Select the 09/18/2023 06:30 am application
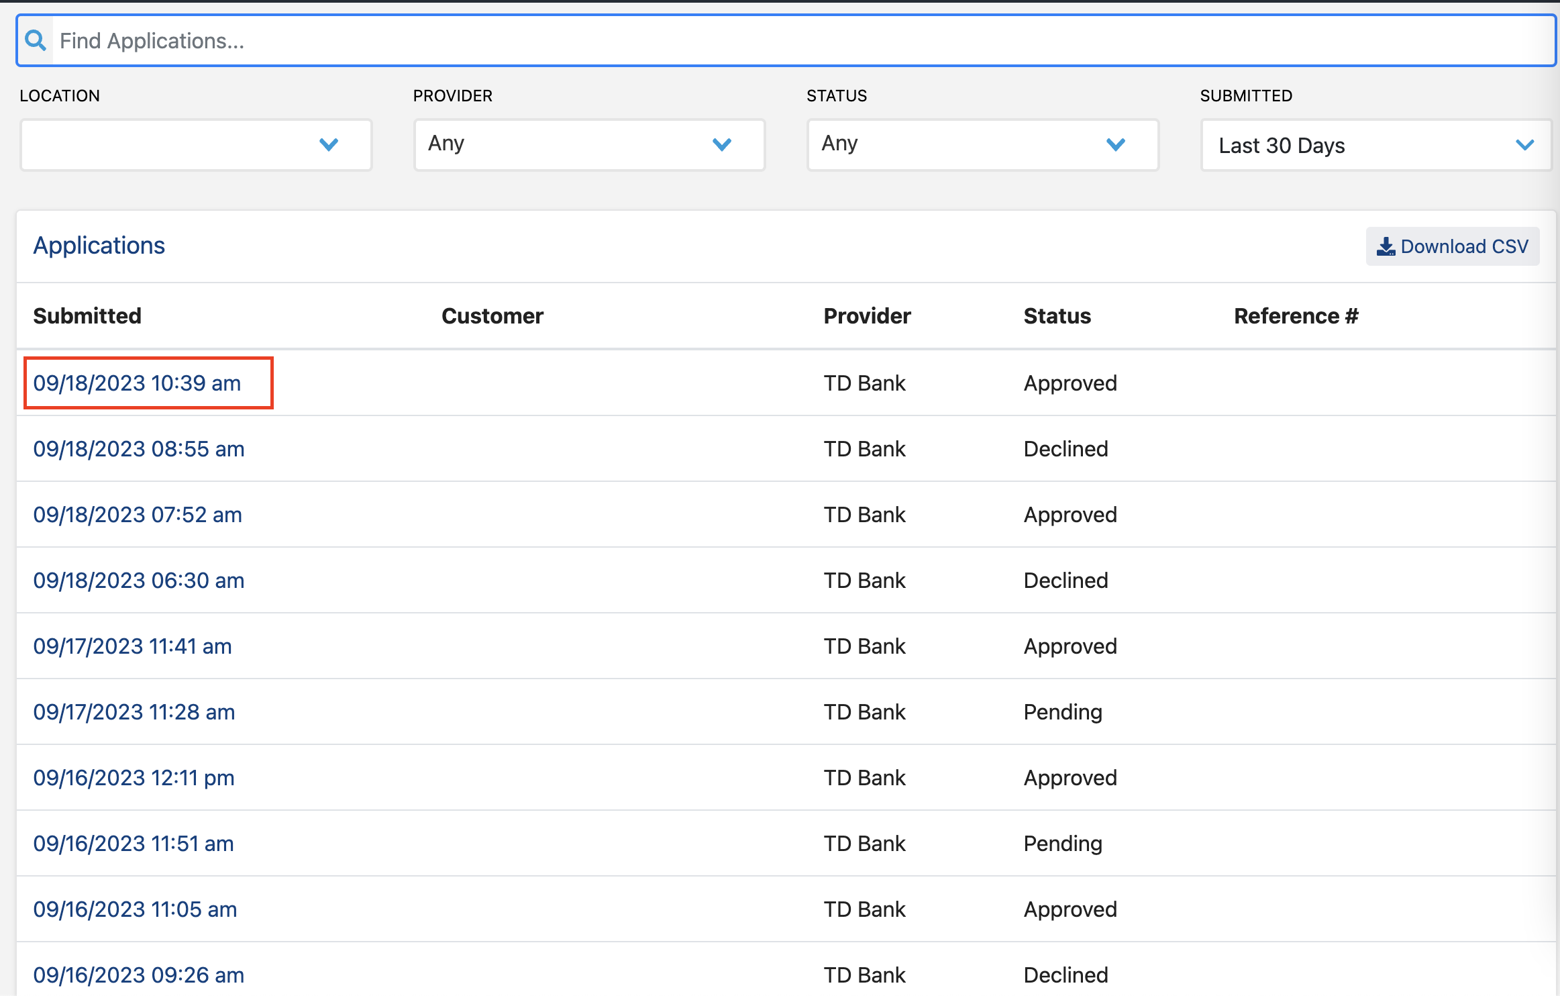The height and width of the screenshot is (996, 1560). click(139, 581)
